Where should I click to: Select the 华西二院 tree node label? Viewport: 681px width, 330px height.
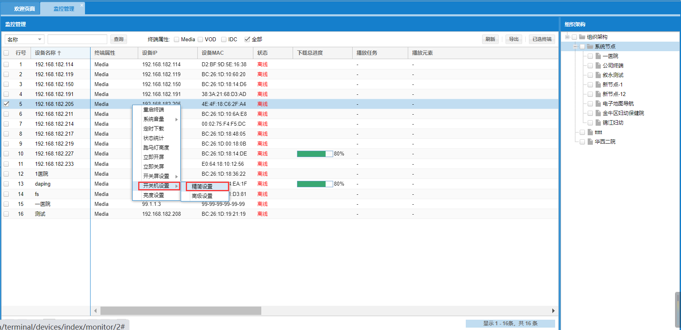point(605,142)
